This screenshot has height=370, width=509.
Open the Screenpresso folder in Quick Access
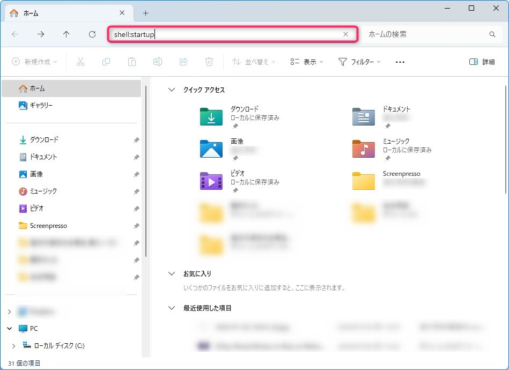click(x=364, y=181)
